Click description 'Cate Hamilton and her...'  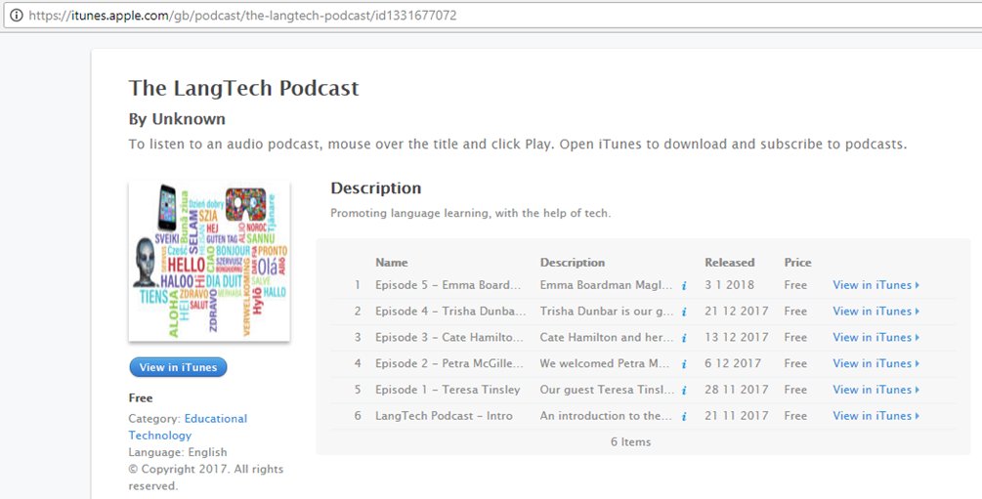(607, 338)
